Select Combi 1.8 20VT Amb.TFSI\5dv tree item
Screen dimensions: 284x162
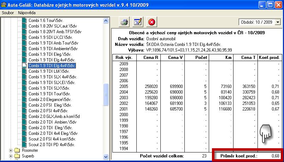[x=55, y=32]
